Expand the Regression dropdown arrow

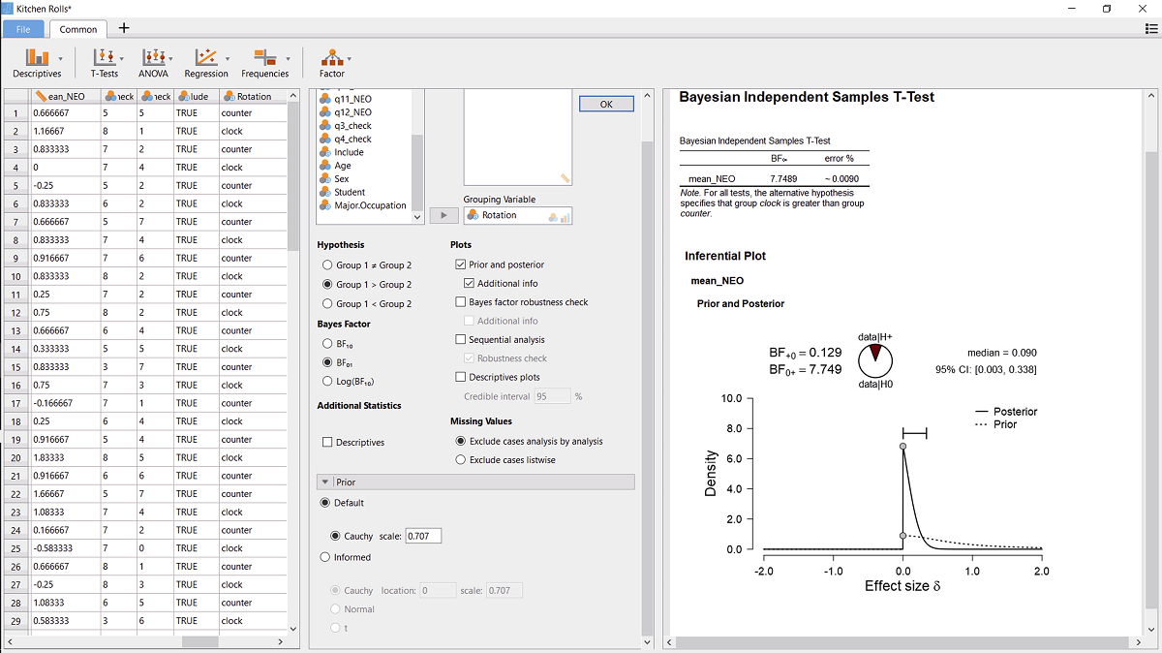tap(227, 58)
